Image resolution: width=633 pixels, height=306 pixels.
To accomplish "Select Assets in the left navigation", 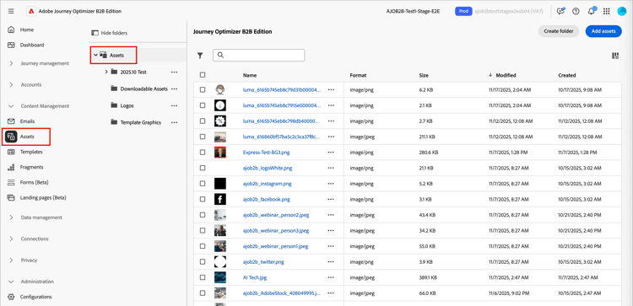I will point(26,137).
